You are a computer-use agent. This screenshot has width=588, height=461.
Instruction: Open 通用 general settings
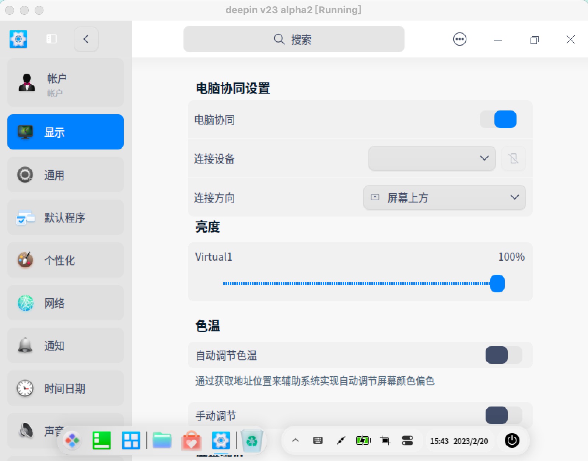[66, 175]
